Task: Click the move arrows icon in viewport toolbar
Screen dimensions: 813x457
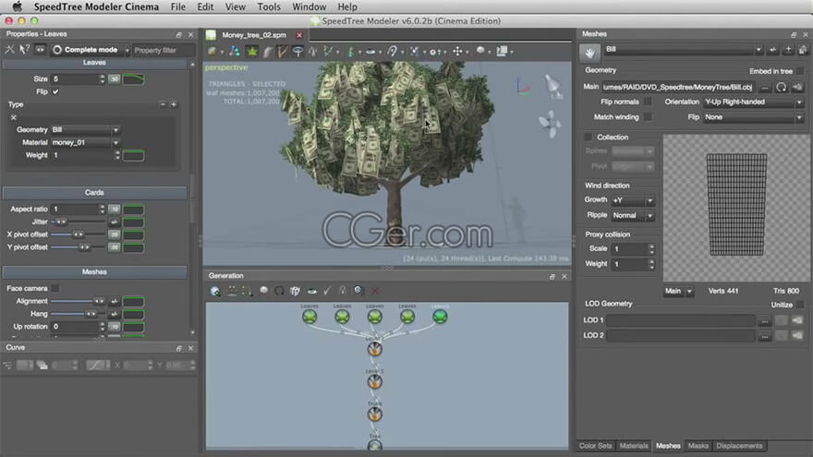Action: (x=457, y=52)
